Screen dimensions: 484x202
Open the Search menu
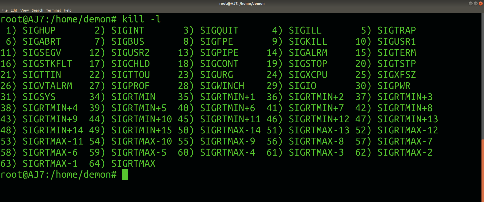tap(37, 10)
